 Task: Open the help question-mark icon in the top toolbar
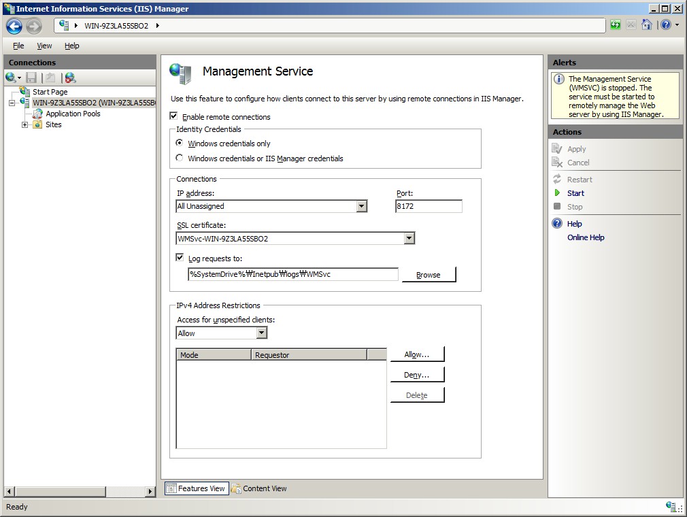coord(666,25)
